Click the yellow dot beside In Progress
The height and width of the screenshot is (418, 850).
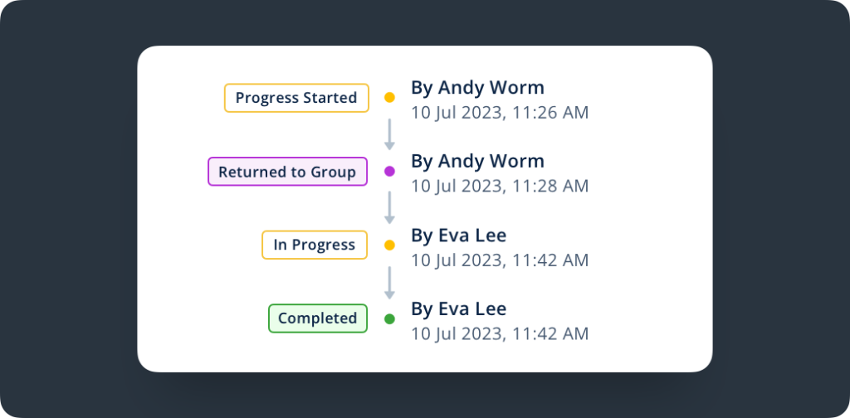coord(389,245)
